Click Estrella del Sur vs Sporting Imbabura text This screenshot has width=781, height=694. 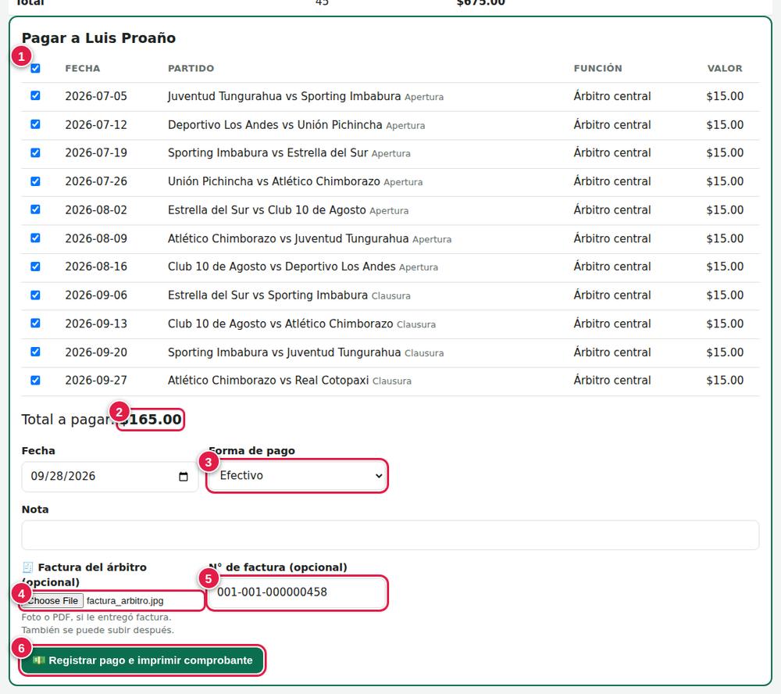267,295
